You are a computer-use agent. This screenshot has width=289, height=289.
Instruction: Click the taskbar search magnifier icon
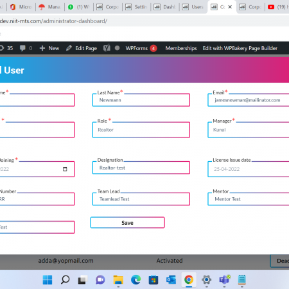[x=65, y=280]
